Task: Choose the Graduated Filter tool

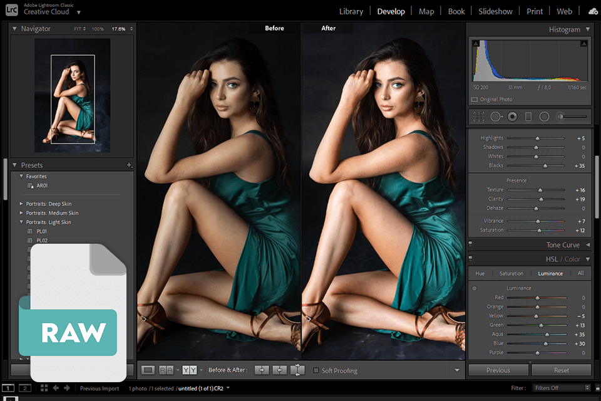Action: click(x=528, y=117)
